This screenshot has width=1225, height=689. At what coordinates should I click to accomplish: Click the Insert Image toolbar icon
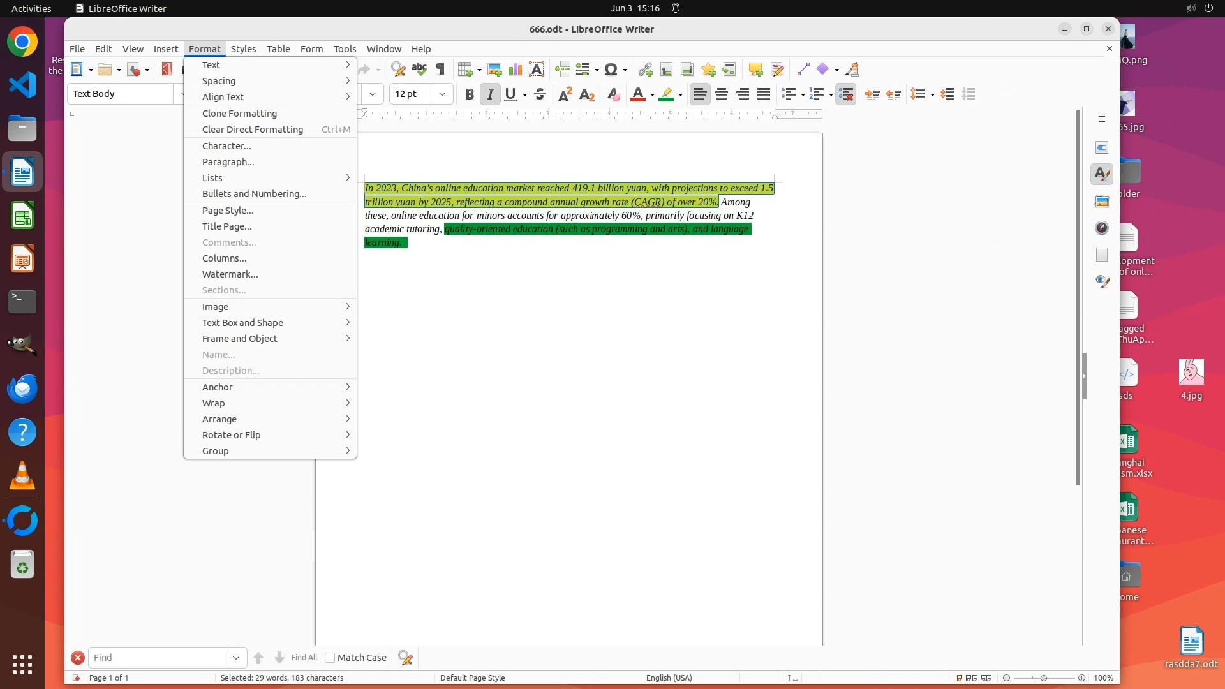(x=494, y=70)
